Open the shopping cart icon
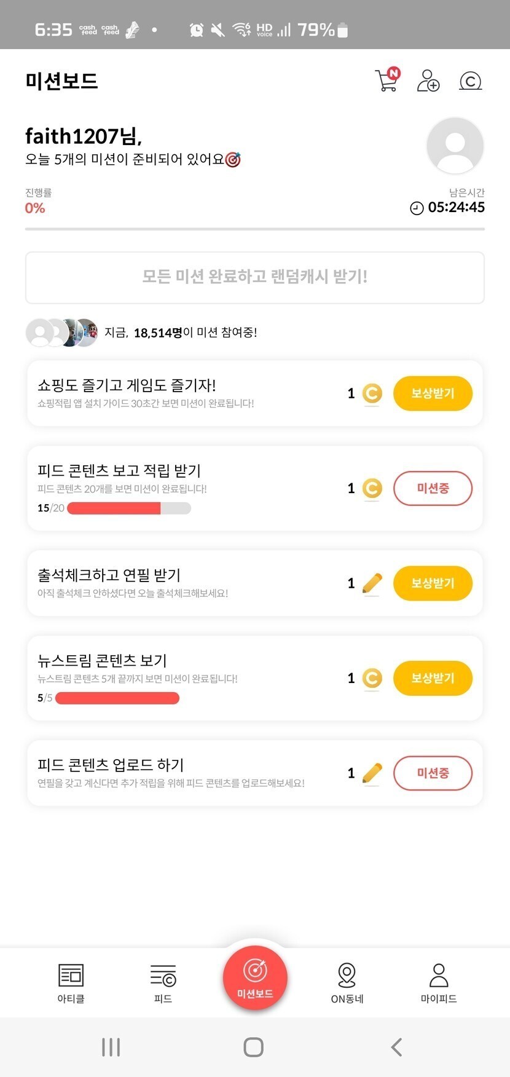Image resolution: width=510 pixels, height=1077 pixels. pos(386,81)
